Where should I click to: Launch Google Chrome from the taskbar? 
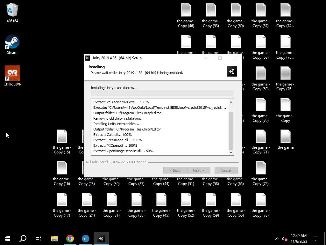70,239
